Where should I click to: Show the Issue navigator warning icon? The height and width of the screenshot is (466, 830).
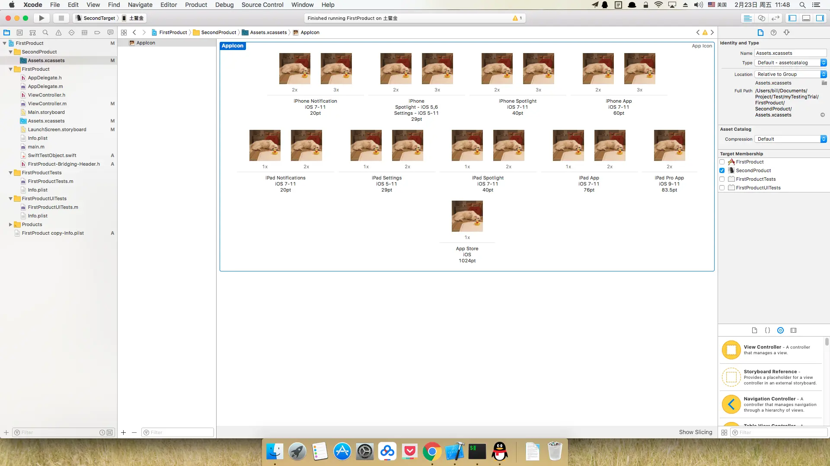(58, 32)
